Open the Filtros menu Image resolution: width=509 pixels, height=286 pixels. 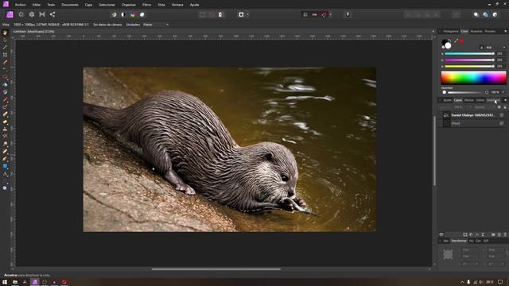[146, 5]
